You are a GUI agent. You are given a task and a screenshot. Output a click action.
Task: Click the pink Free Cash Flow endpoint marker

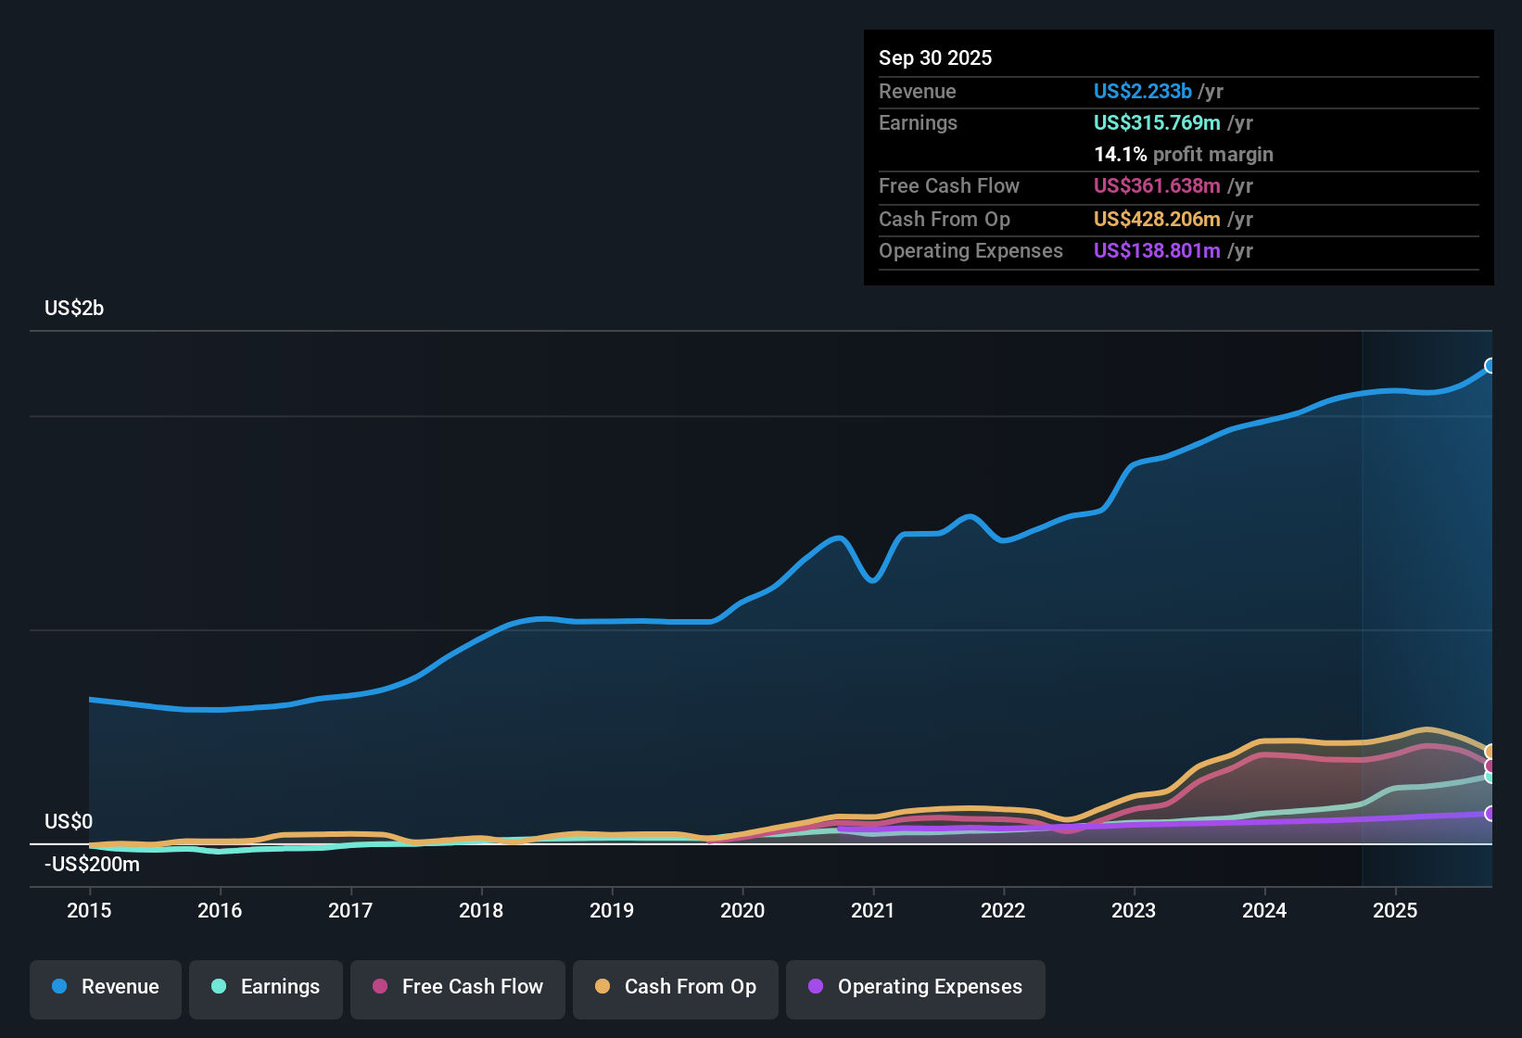point(1490,766)
